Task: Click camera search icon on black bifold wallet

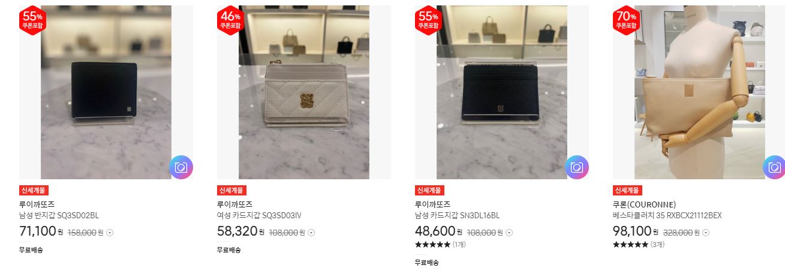Action: pyautogui.click(x=181, y=167)
